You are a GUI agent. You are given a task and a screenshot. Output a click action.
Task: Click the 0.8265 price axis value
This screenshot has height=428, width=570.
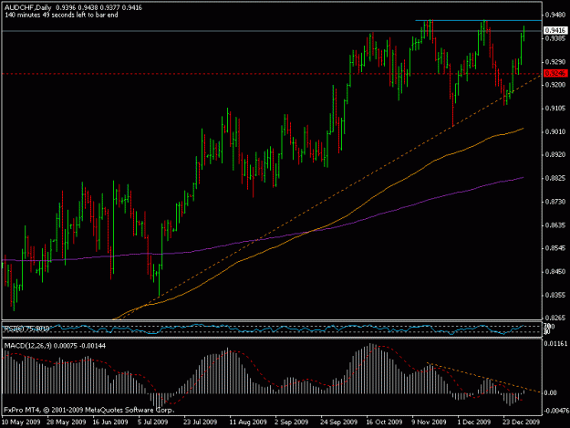555,318
